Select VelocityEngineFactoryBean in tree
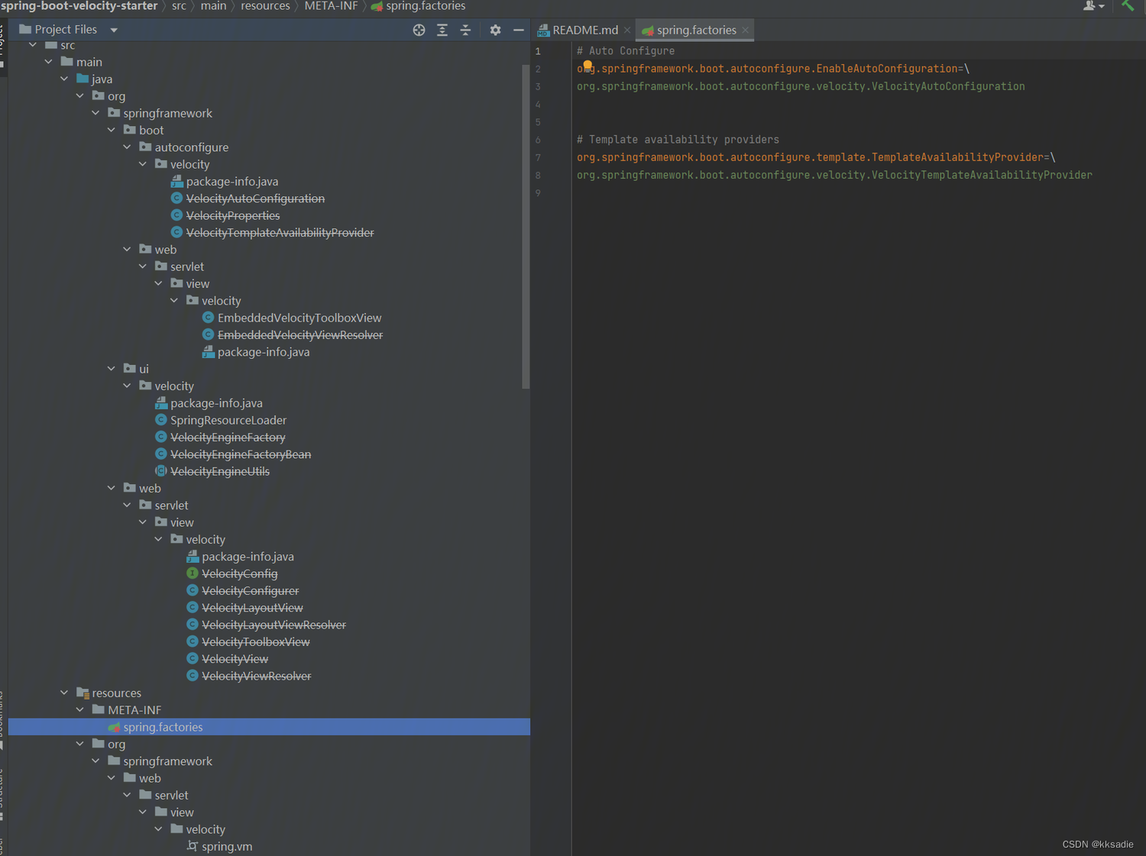1146x856 pixels. [x=241, y=454]
